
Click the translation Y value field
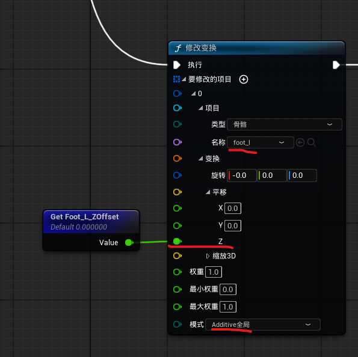pos(233,225)
